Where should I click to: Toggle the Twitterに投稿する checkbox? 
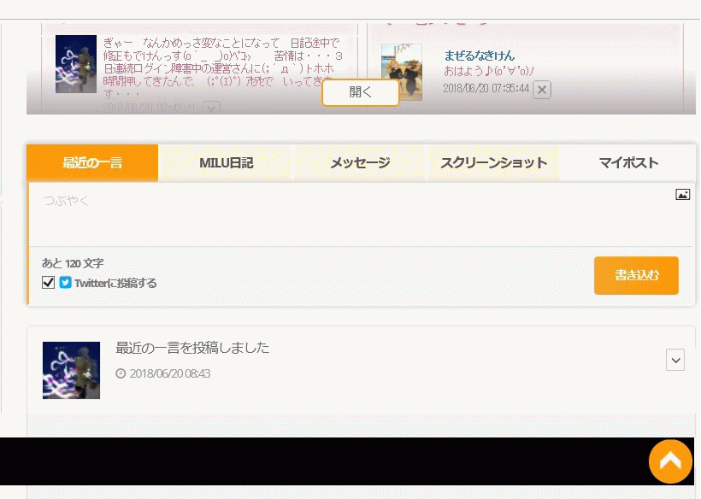point(49,283)
